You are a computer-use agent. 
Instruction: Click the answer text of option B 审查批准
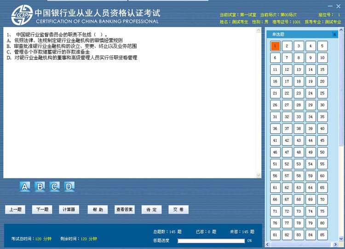(75, 46)
